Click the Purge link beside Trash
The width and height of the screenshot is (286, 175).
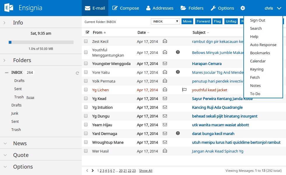pos(30,97)
